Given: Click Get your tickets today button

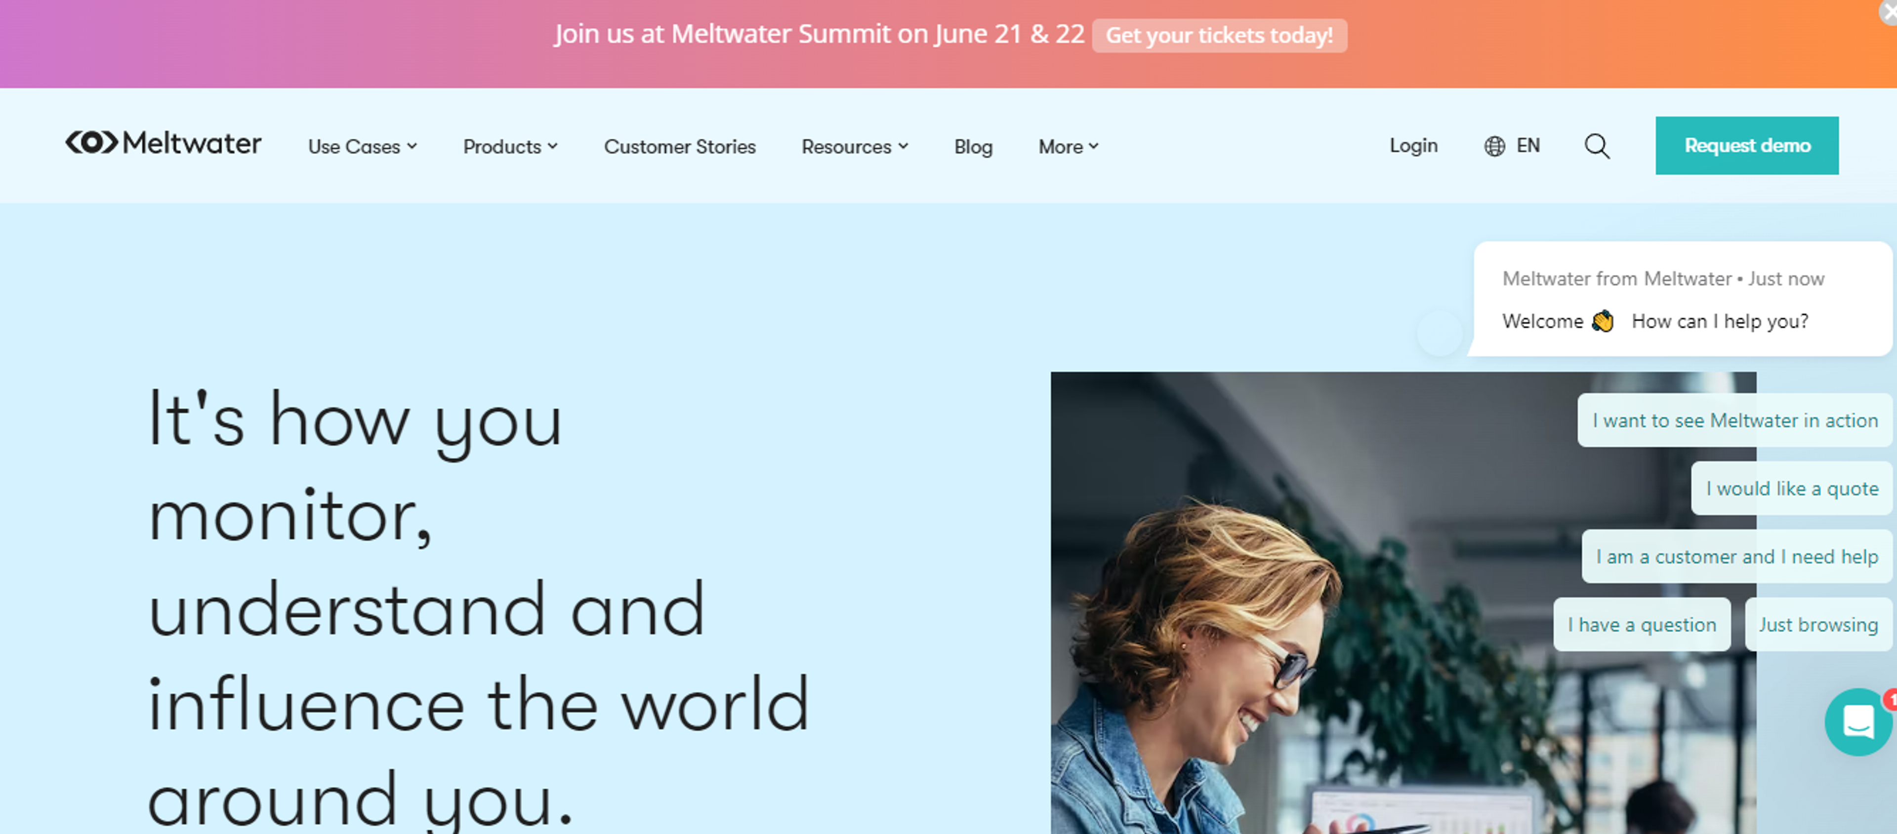Looking at the screenshot, I should click(1219, 36).
